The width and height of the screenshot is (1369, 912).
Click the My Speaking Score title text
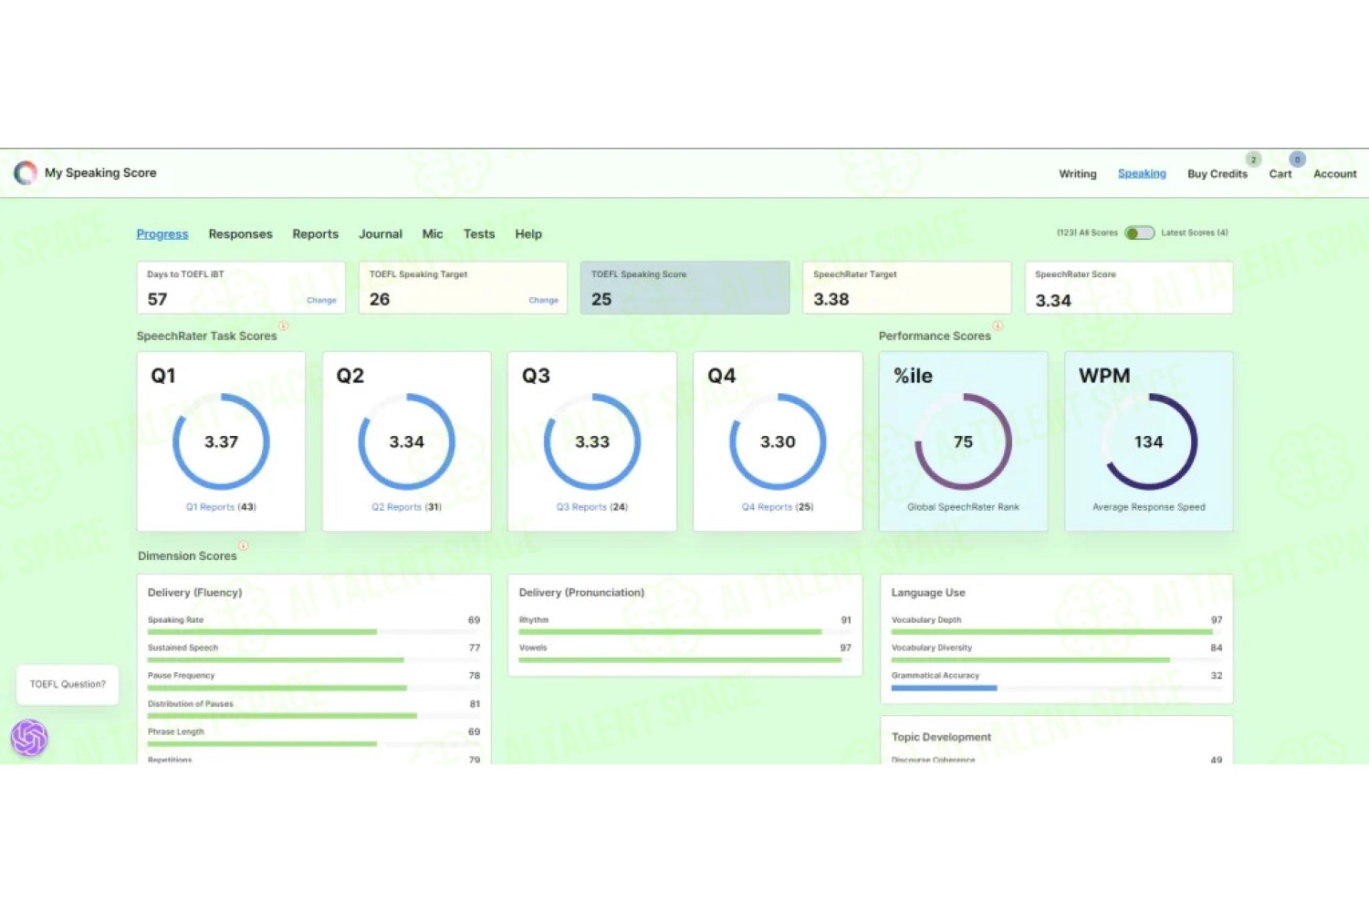(x=100, y=172)
